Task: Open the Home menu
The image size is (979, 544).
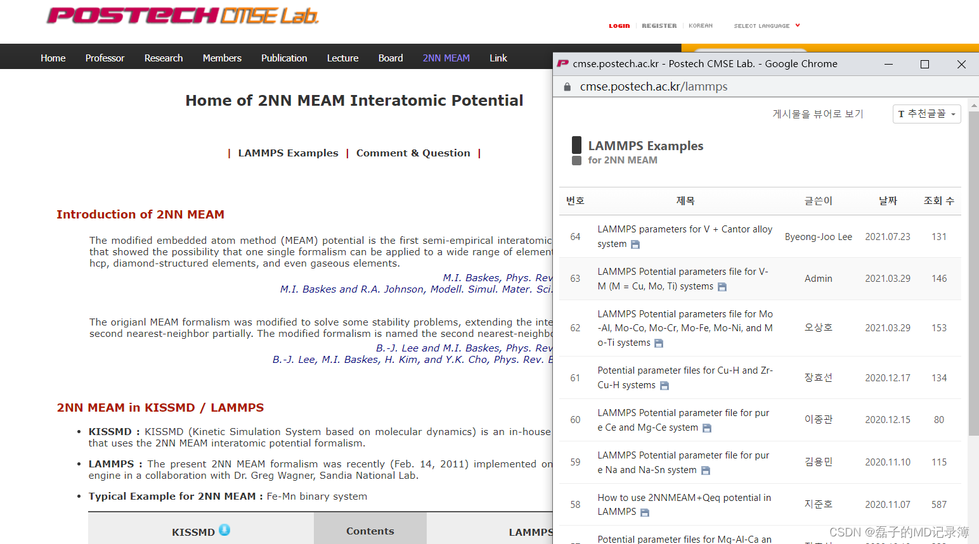Action: tap(53, 58)
